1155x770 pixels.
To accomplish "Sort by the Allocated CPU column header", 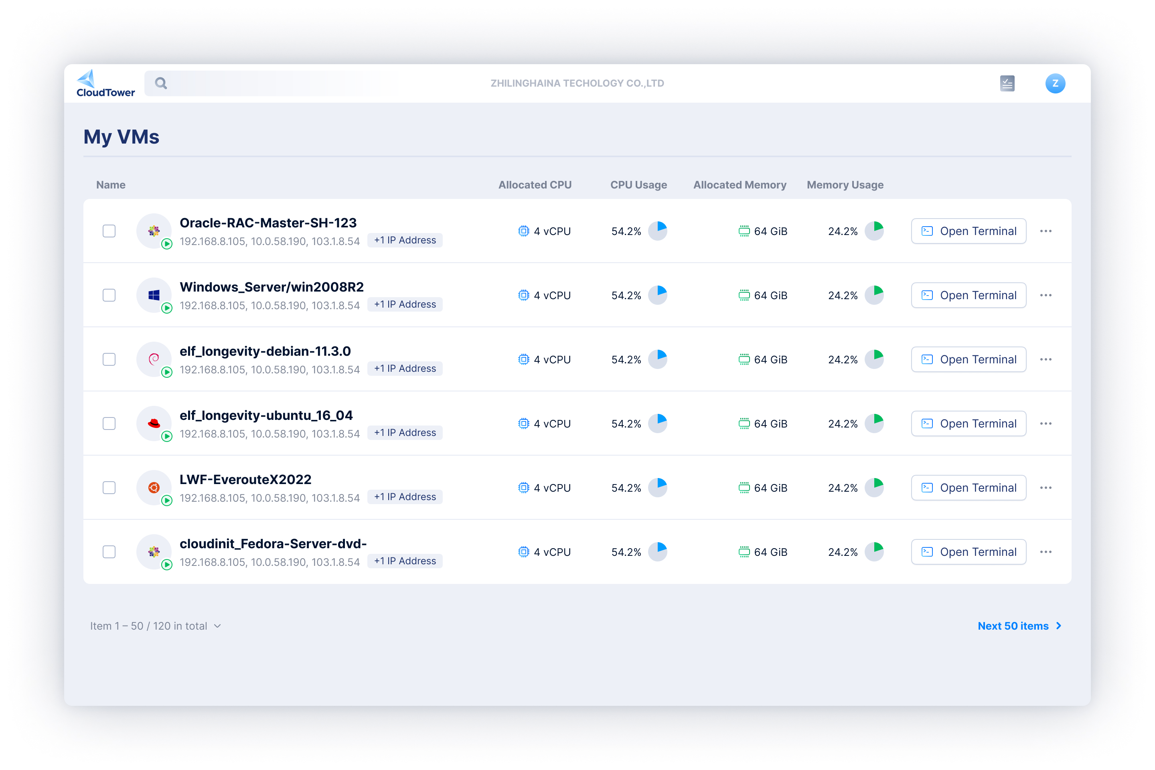I will (535, 184).
